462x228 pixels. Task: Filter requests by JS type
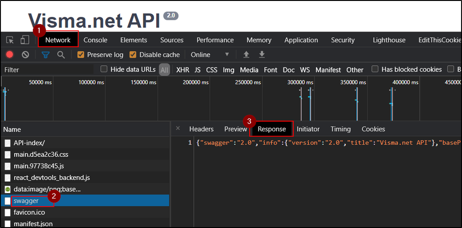(197, 70)
